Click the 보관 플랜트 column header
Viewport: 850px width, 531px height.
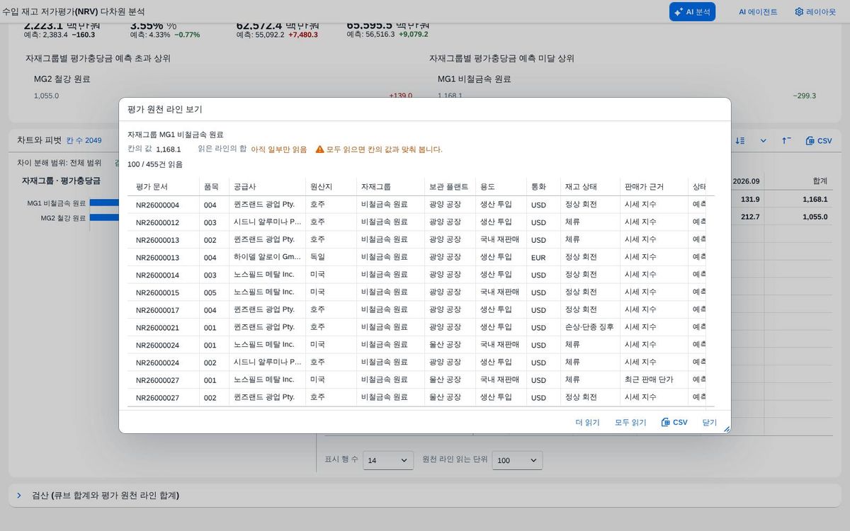pyautogui.click(x=450, y=187)
